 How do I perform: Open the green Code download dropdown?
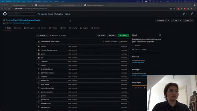123,35
